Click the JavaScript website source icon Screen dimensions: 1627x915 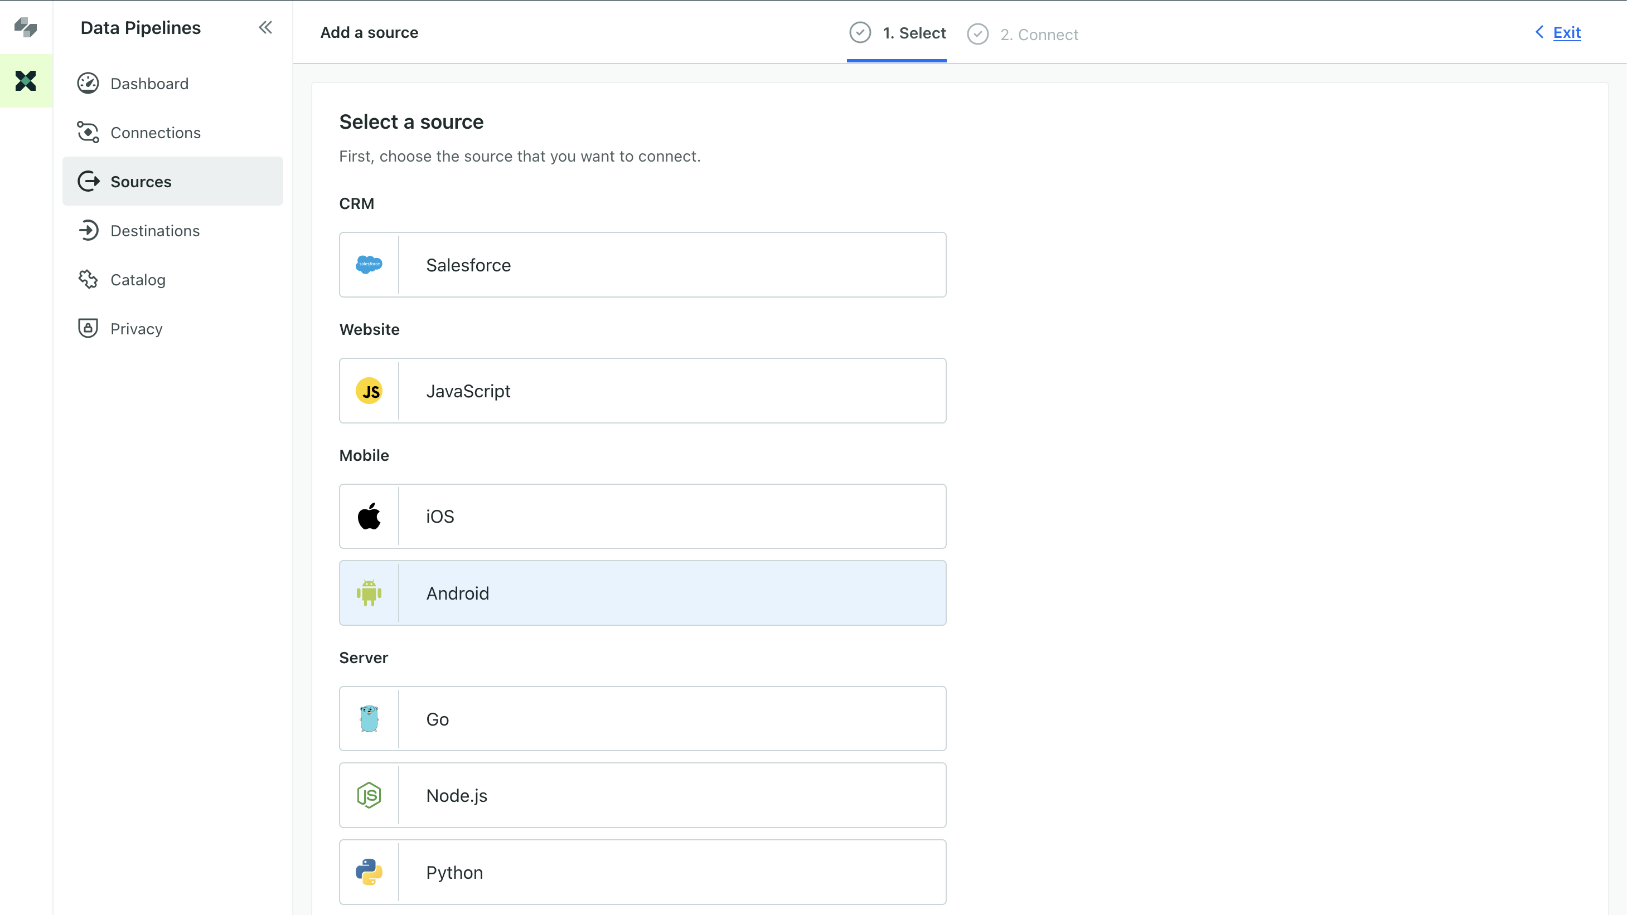click(x=369, y=391)
